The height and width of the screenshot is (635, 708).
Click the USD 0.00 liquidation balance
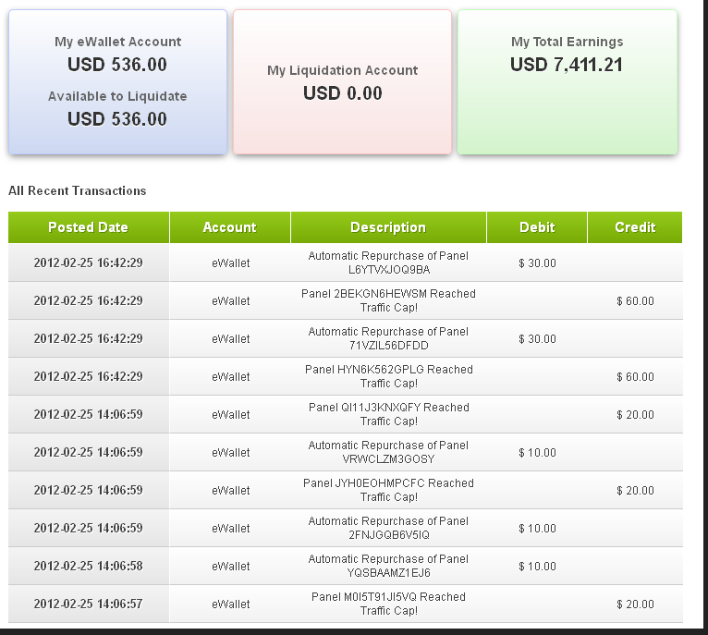343,93
